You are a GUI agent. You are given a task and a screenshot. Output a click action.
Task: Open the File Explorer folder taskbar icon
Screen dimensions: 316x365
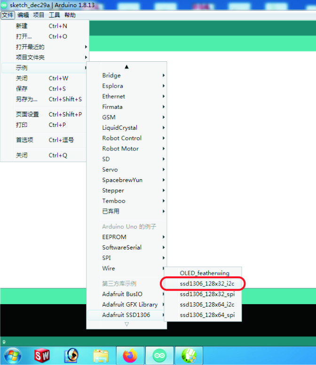(101, 355)
